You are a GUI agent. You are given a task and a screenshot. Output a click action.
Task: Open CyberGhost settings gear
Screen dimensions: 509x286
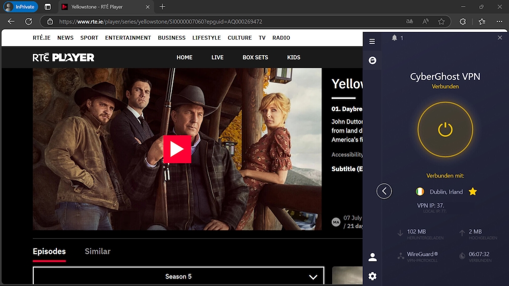pos(372,276)
